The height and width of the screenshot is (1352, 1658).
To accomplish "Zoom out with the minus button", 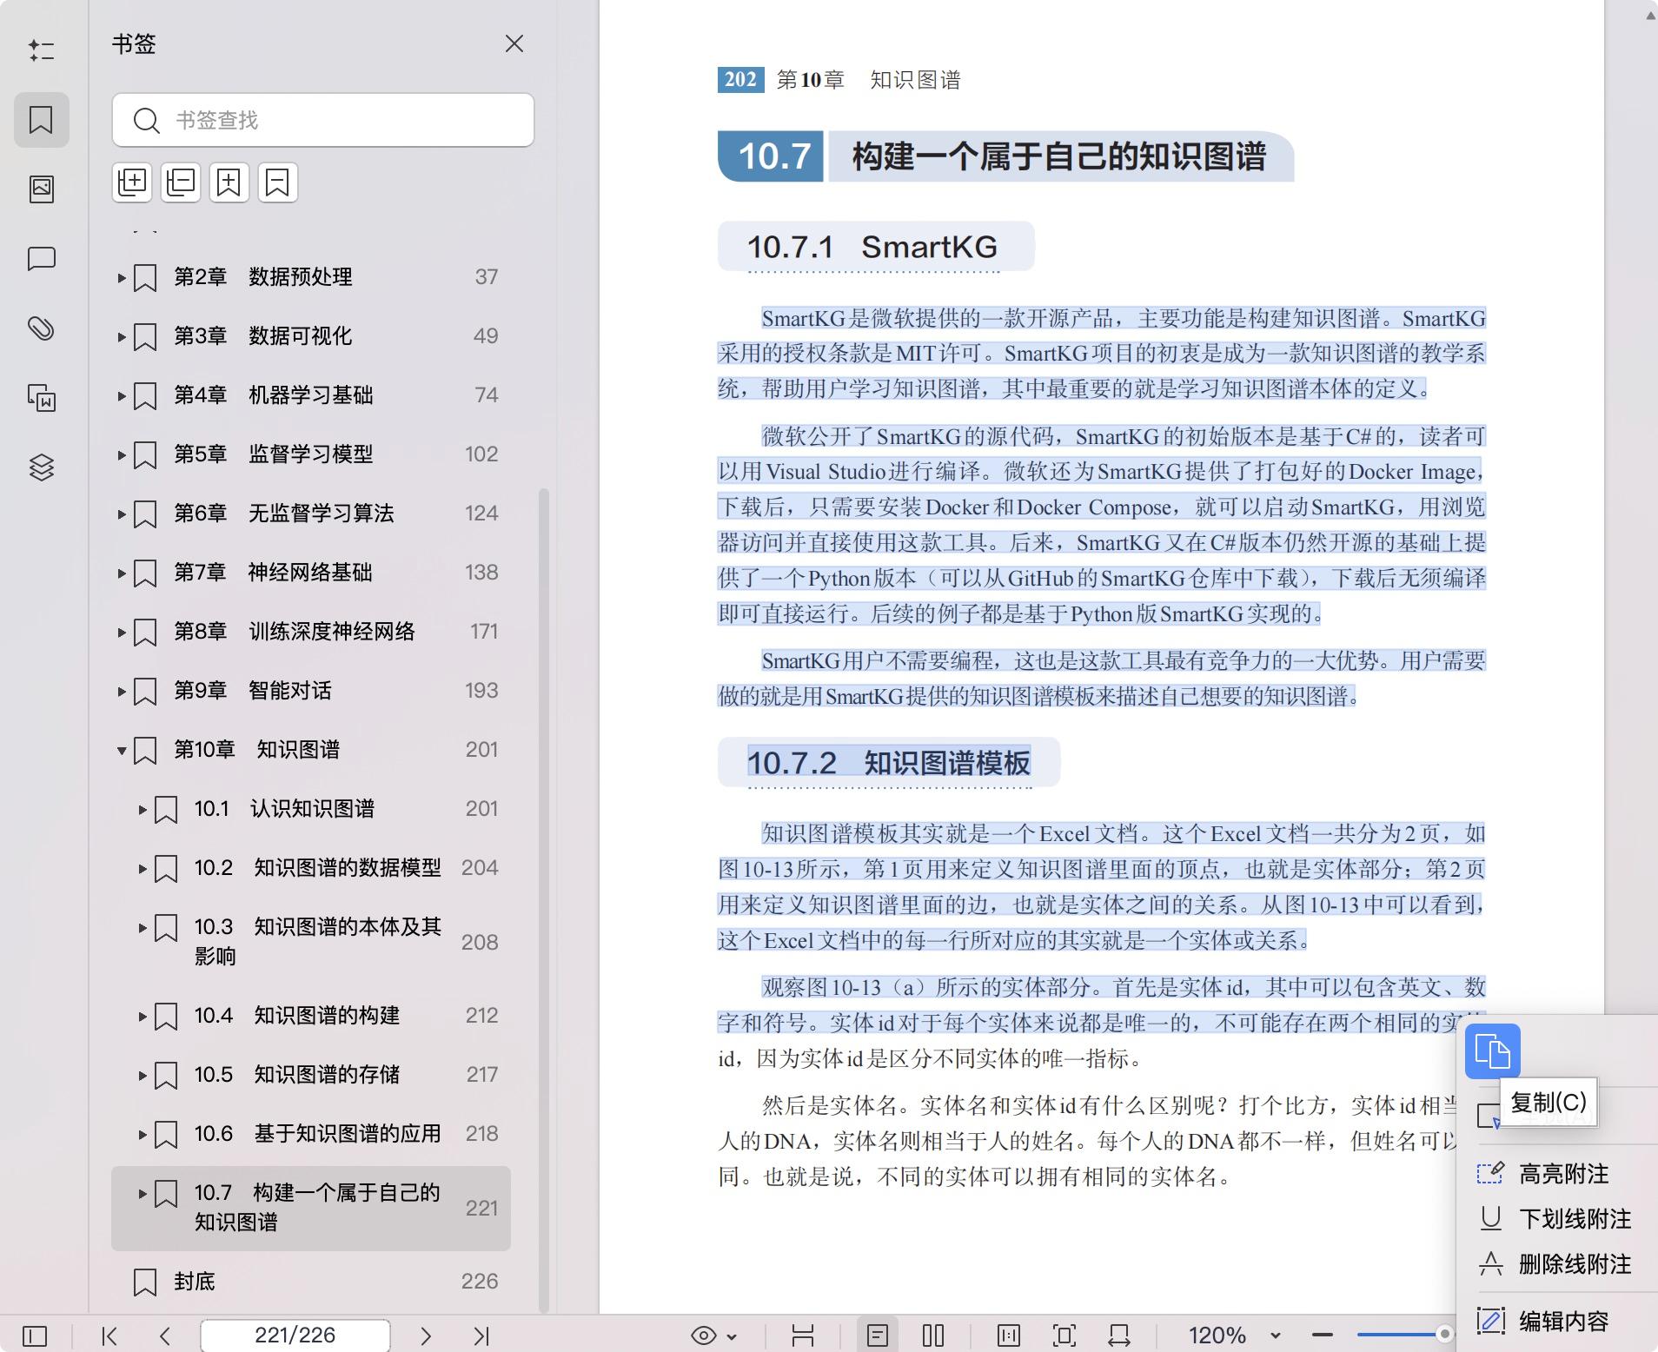I will 1323,1335.
